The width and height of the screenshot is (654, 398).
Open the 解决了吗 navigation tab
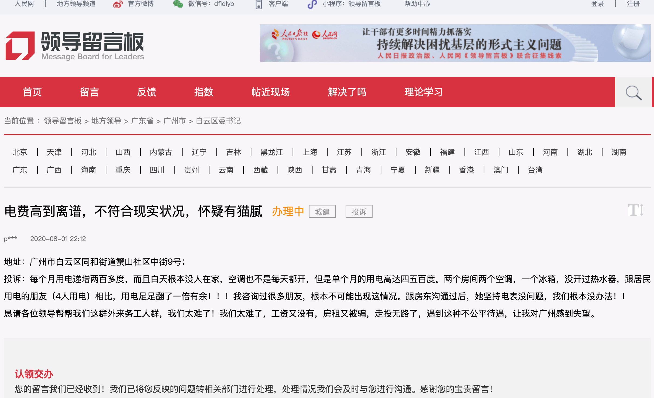(347, 92)
